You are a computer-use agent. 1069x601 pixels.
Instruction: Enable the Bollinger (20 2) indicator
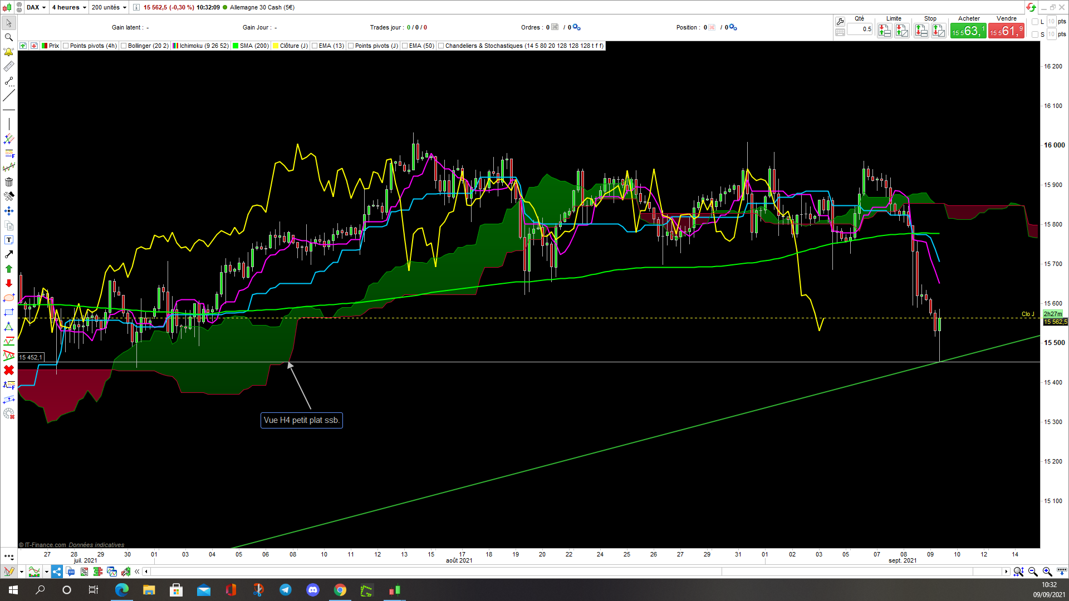pyautogui.click(x=124, y=46)
